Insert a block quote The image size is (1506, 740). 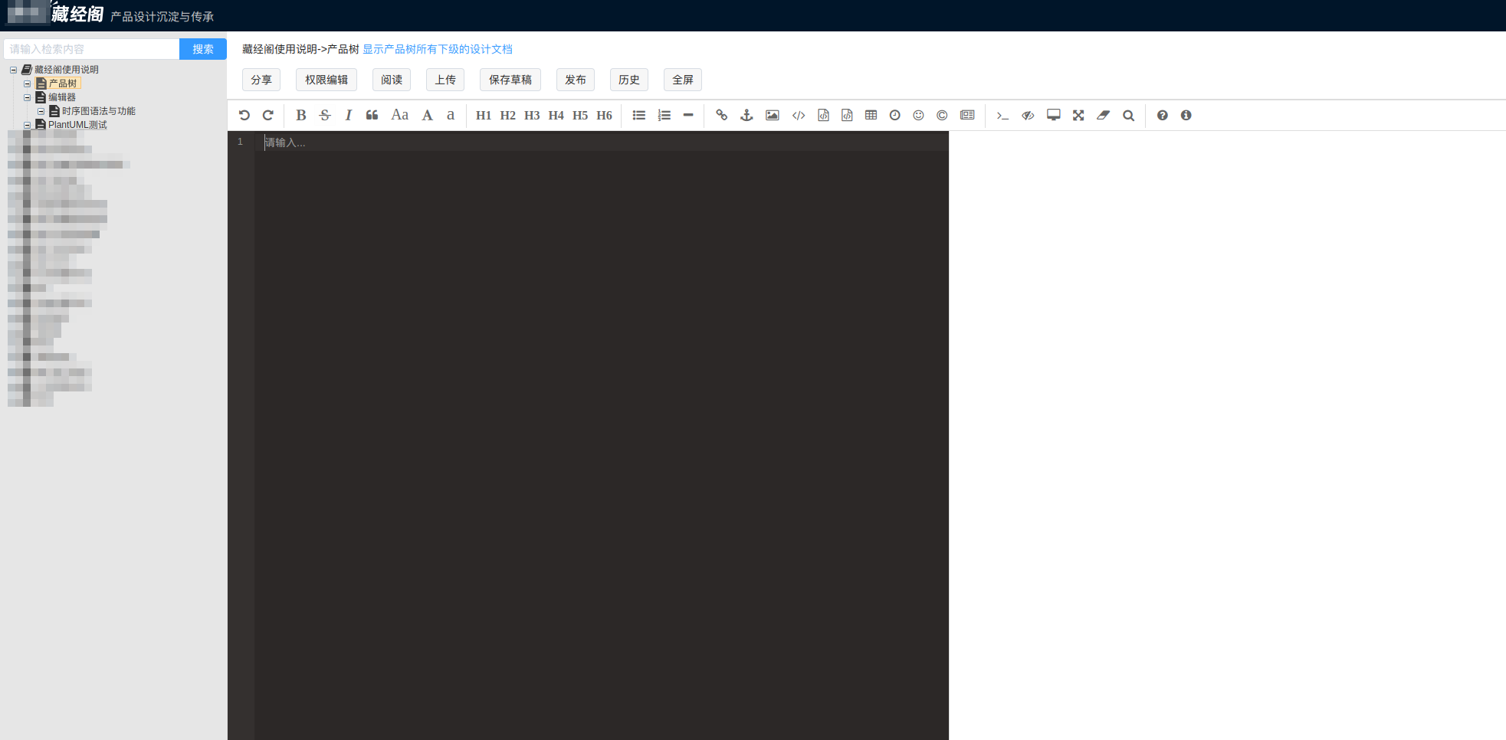coord(372,115)
